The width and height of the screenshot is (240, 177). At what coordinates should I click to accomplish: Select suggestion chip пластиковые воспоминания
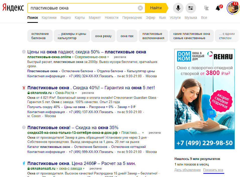point(153,36)
